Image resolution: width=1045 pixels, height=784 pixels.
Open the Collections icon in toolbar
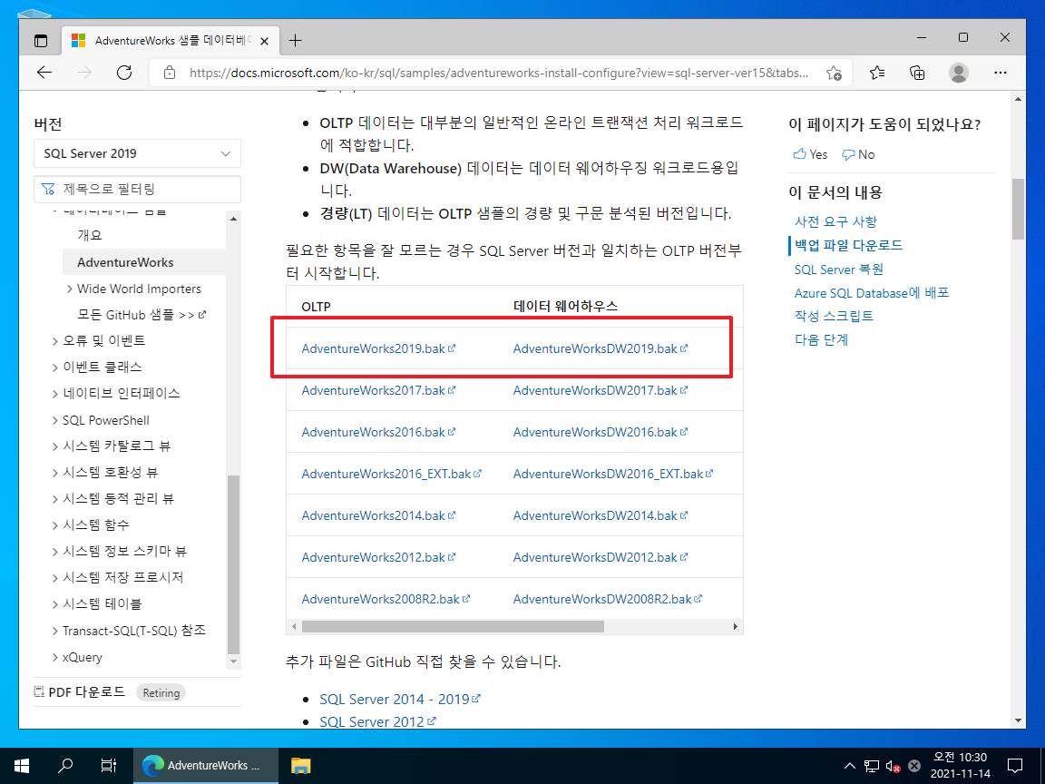point(917,73)
